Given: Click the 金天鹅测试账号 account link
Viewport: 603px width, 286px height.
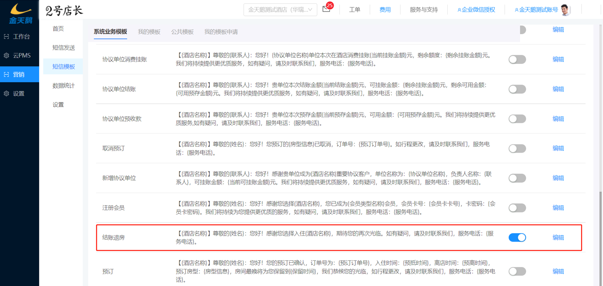Looking at the screenshot, I should [x=539, y=10].
